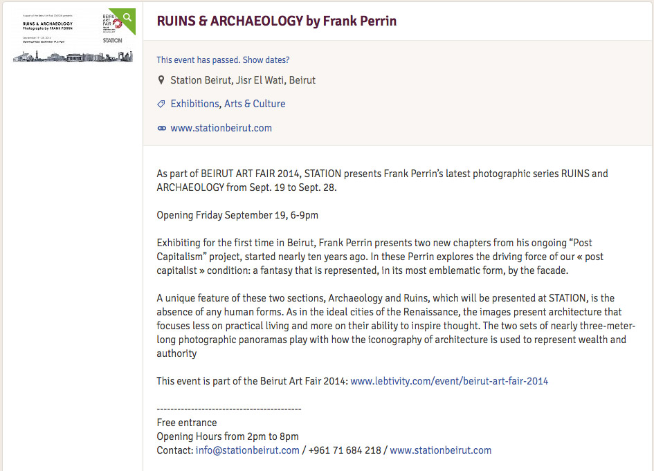
Task: Click the Opening Friday September 19 line
Action: 237,215
